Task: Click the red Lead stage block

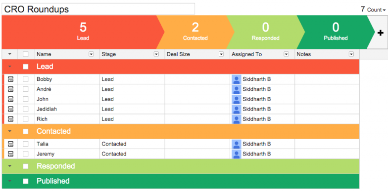Action: click(x=83, y=33)
